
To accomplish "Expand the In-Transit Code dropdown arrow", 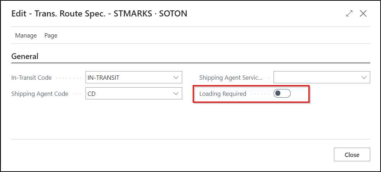I will [176, 78].
